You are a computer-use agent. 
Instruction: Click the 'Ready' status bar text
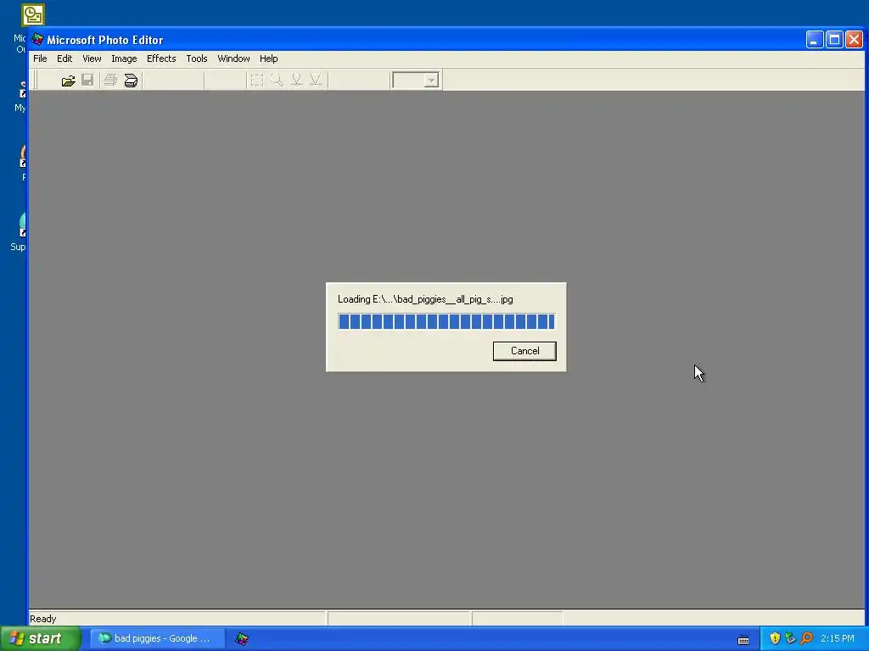tap(42, 619)
